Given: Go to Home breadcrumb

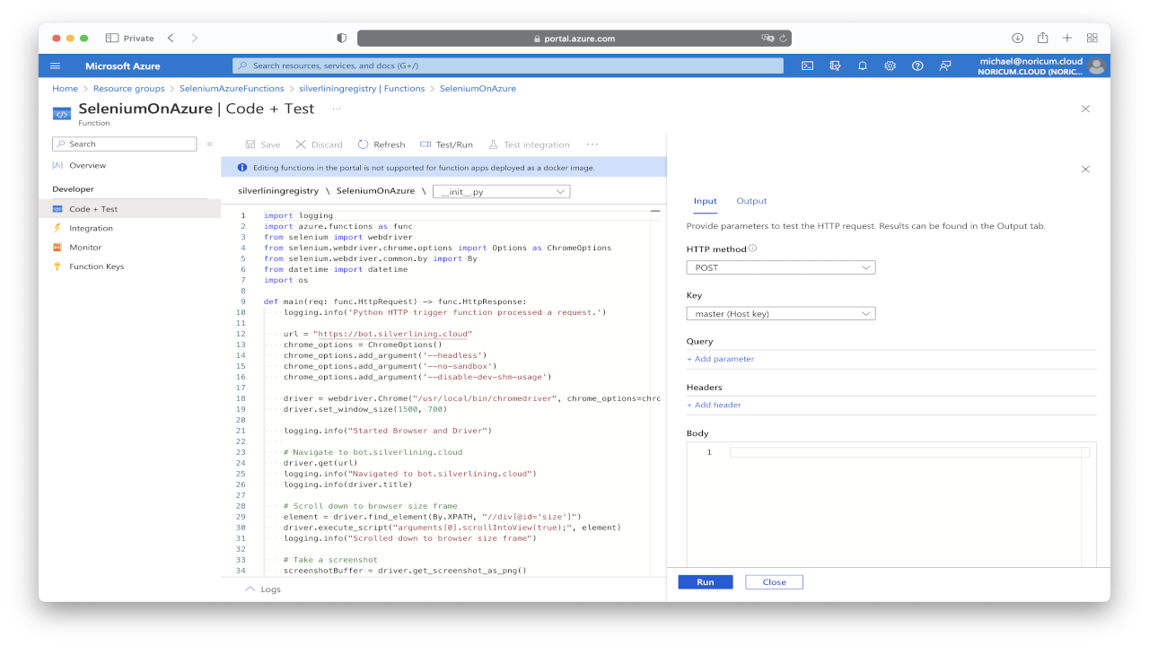Looking at the screenshot, I should tap(65, 89).
